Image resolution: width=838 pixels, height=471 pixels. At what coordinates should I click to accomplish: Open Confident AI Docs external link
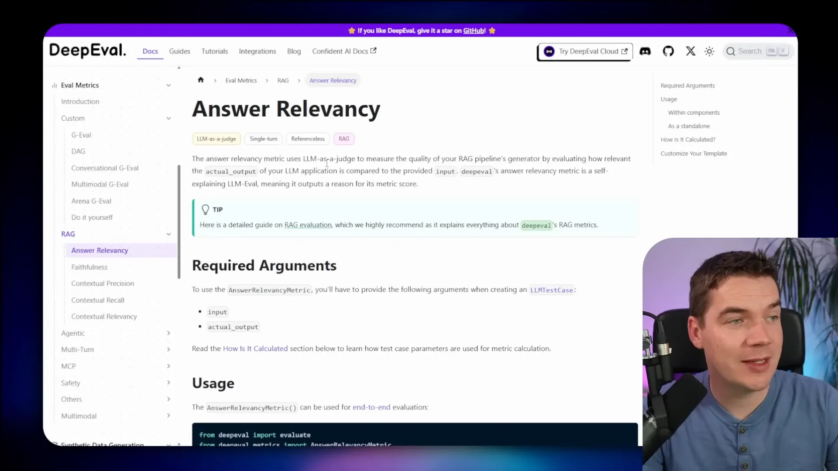[x=344, y=51]
